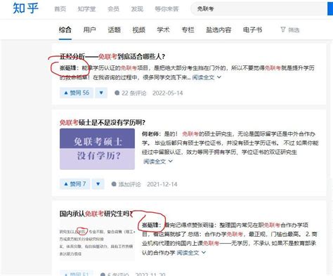
Task: Focus the search box containing 免联考
Action: [x=259, y=9]
